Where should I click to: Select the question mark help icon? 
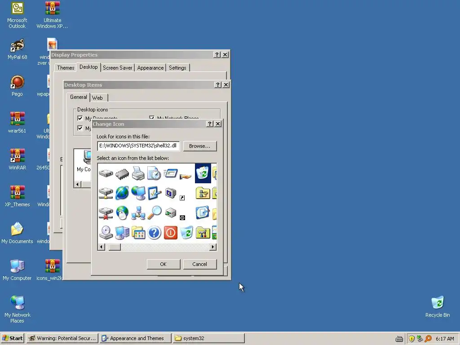tap(155, 233)
